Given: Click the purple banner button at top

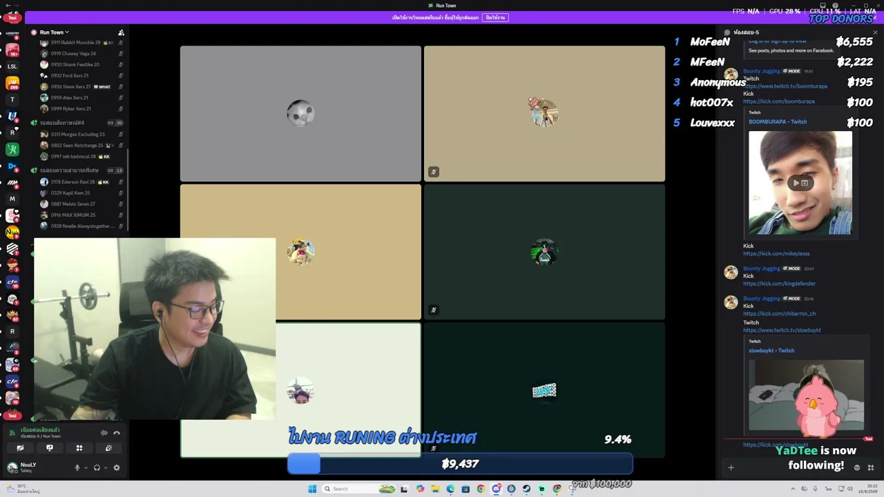Looking at the screenshot, I should (494, 17).
